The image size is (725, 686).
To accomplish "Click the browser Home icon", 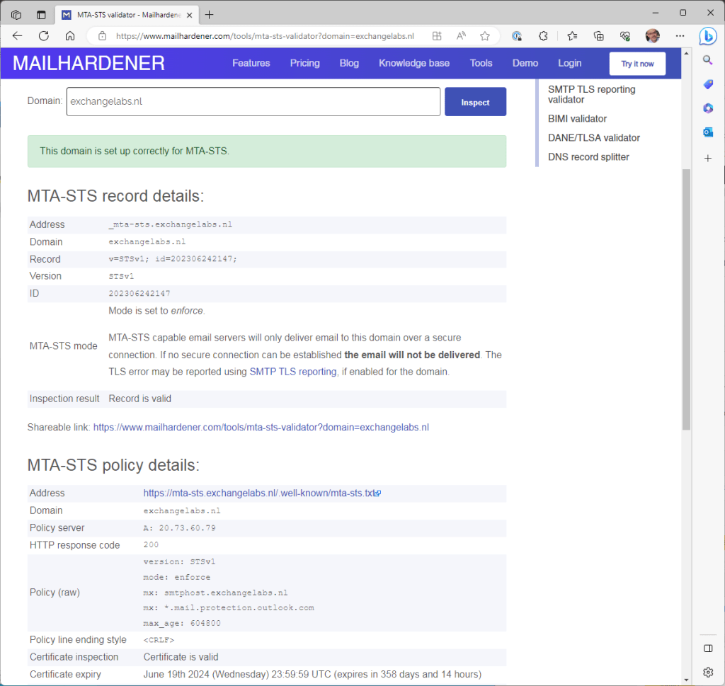I will [69, 36].
